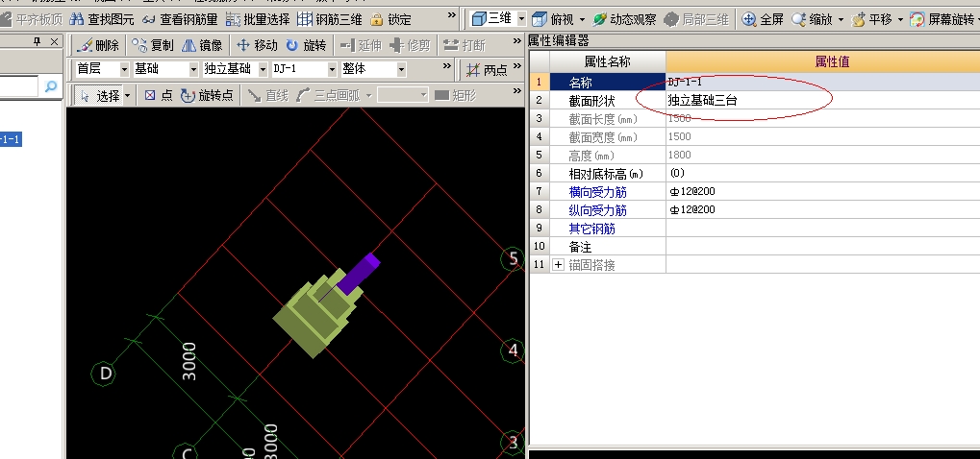The height and width of the screenshot is (459, 980).
Task: Click 三点画弧 three-point arc tool
Action: pyautogui.click(x=328, y=95)
